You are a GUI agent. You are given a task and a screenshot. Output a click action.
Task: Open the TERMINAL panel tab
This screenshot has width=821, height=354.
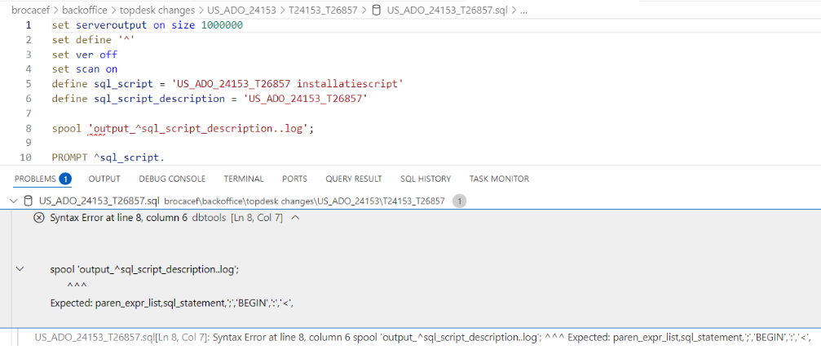click(x=244, y=179)
